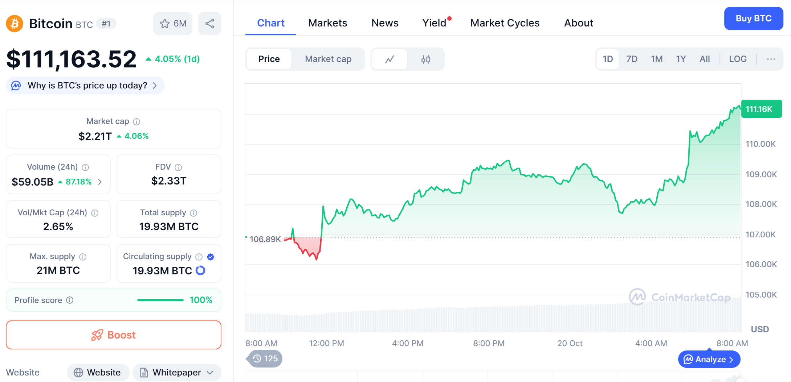Switch to the candlestick chart icon
The width and height of the screenshot is (791, 382).
click(x=425, y=59)
